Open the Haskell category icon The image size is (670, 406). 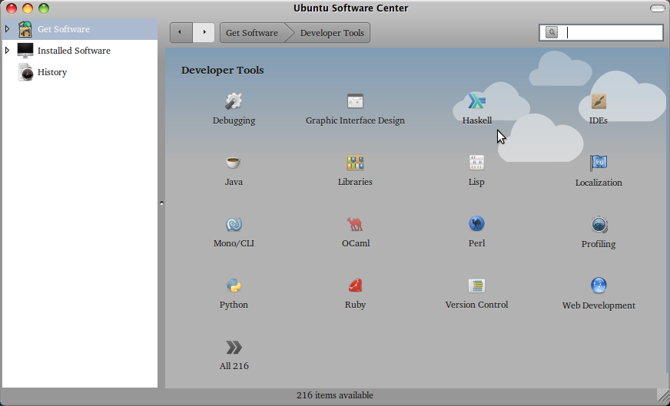[x=476, y=101]
